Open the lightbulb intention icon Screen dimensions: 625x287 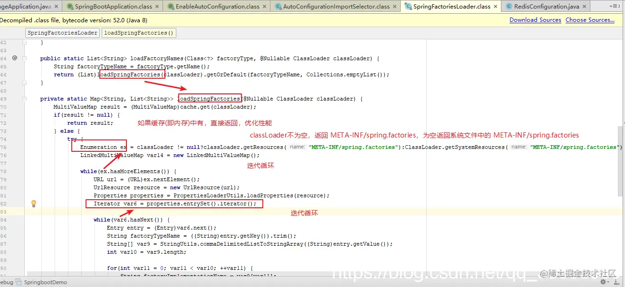coord(34,204)
